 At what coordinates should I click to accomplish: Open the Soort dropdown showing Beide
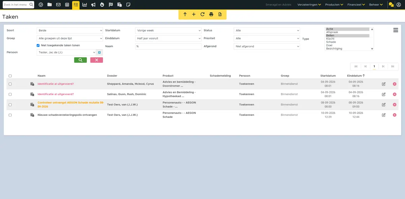click(x=70, y=31)
